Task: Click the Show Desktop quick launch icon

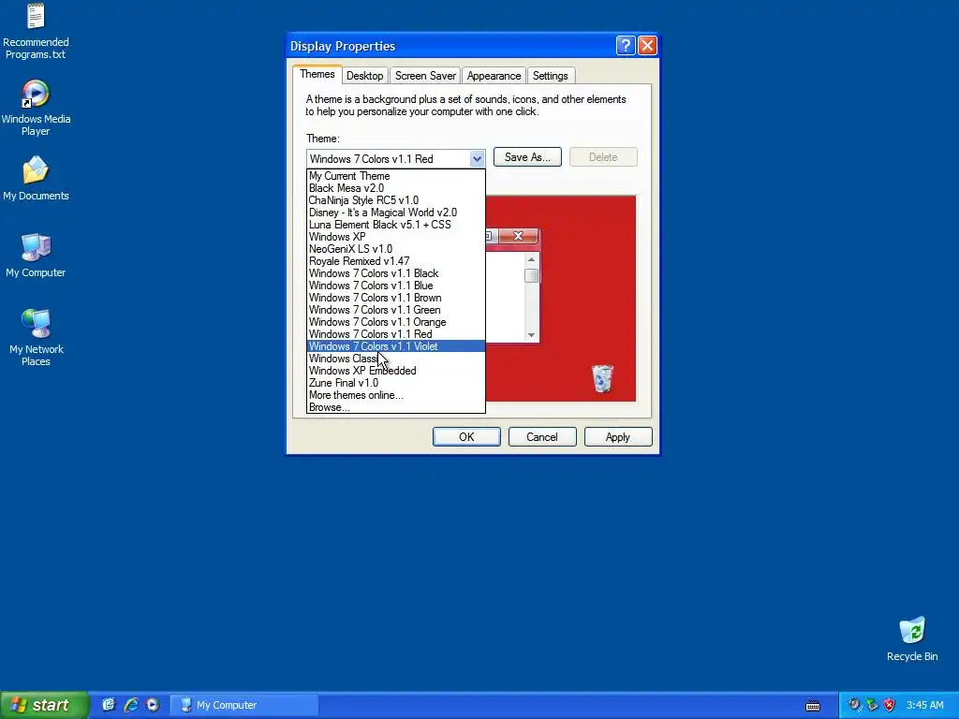Action: click(x=109, y=705)
